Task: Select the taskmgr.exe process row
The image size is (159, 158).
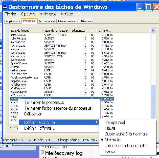Action: click(x=62, y=70)
